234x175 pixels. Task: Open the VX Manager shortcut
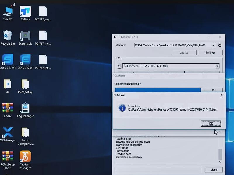coord(8,133)
